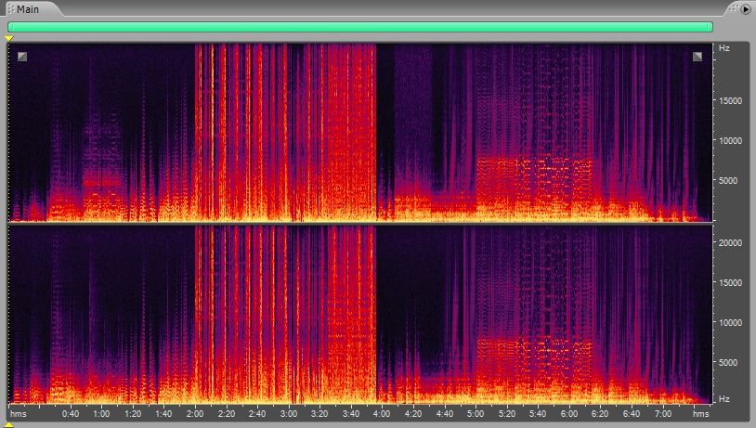Click the yellow playhead marker at the bottom
Image resolution: width=756 pixels, height=428 pixels.
(9, 424)
